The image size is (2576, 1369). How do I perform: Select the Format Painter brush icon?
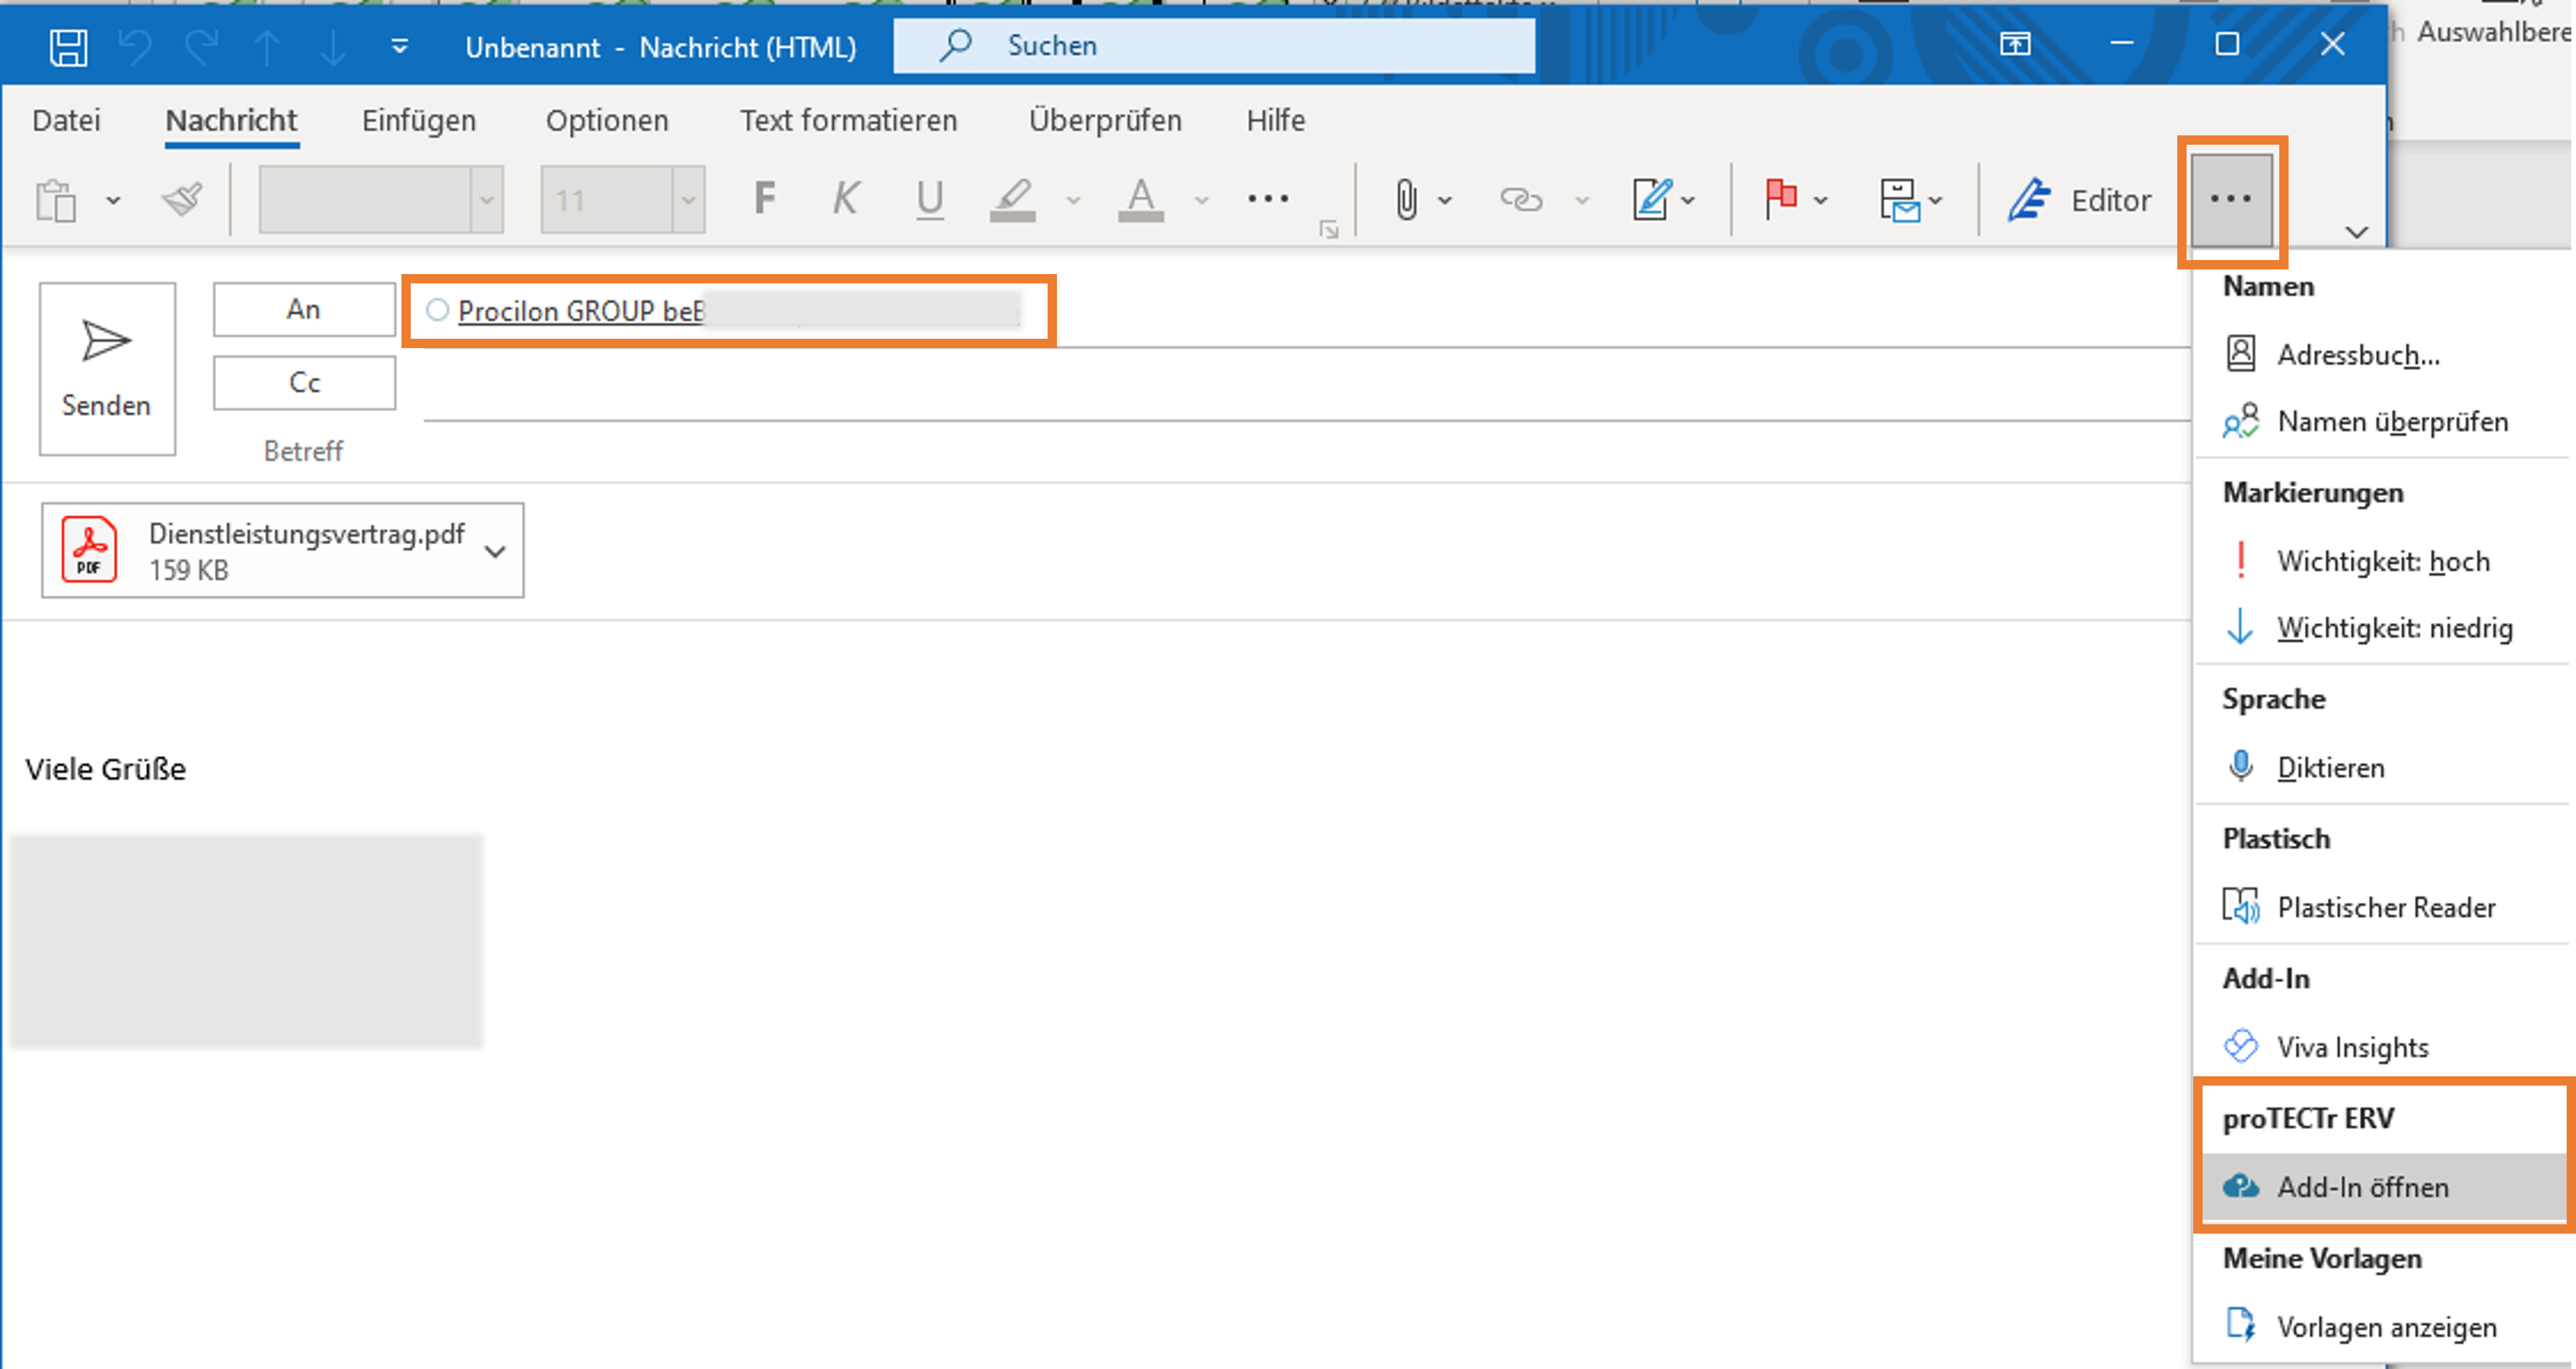click(182, 200)
